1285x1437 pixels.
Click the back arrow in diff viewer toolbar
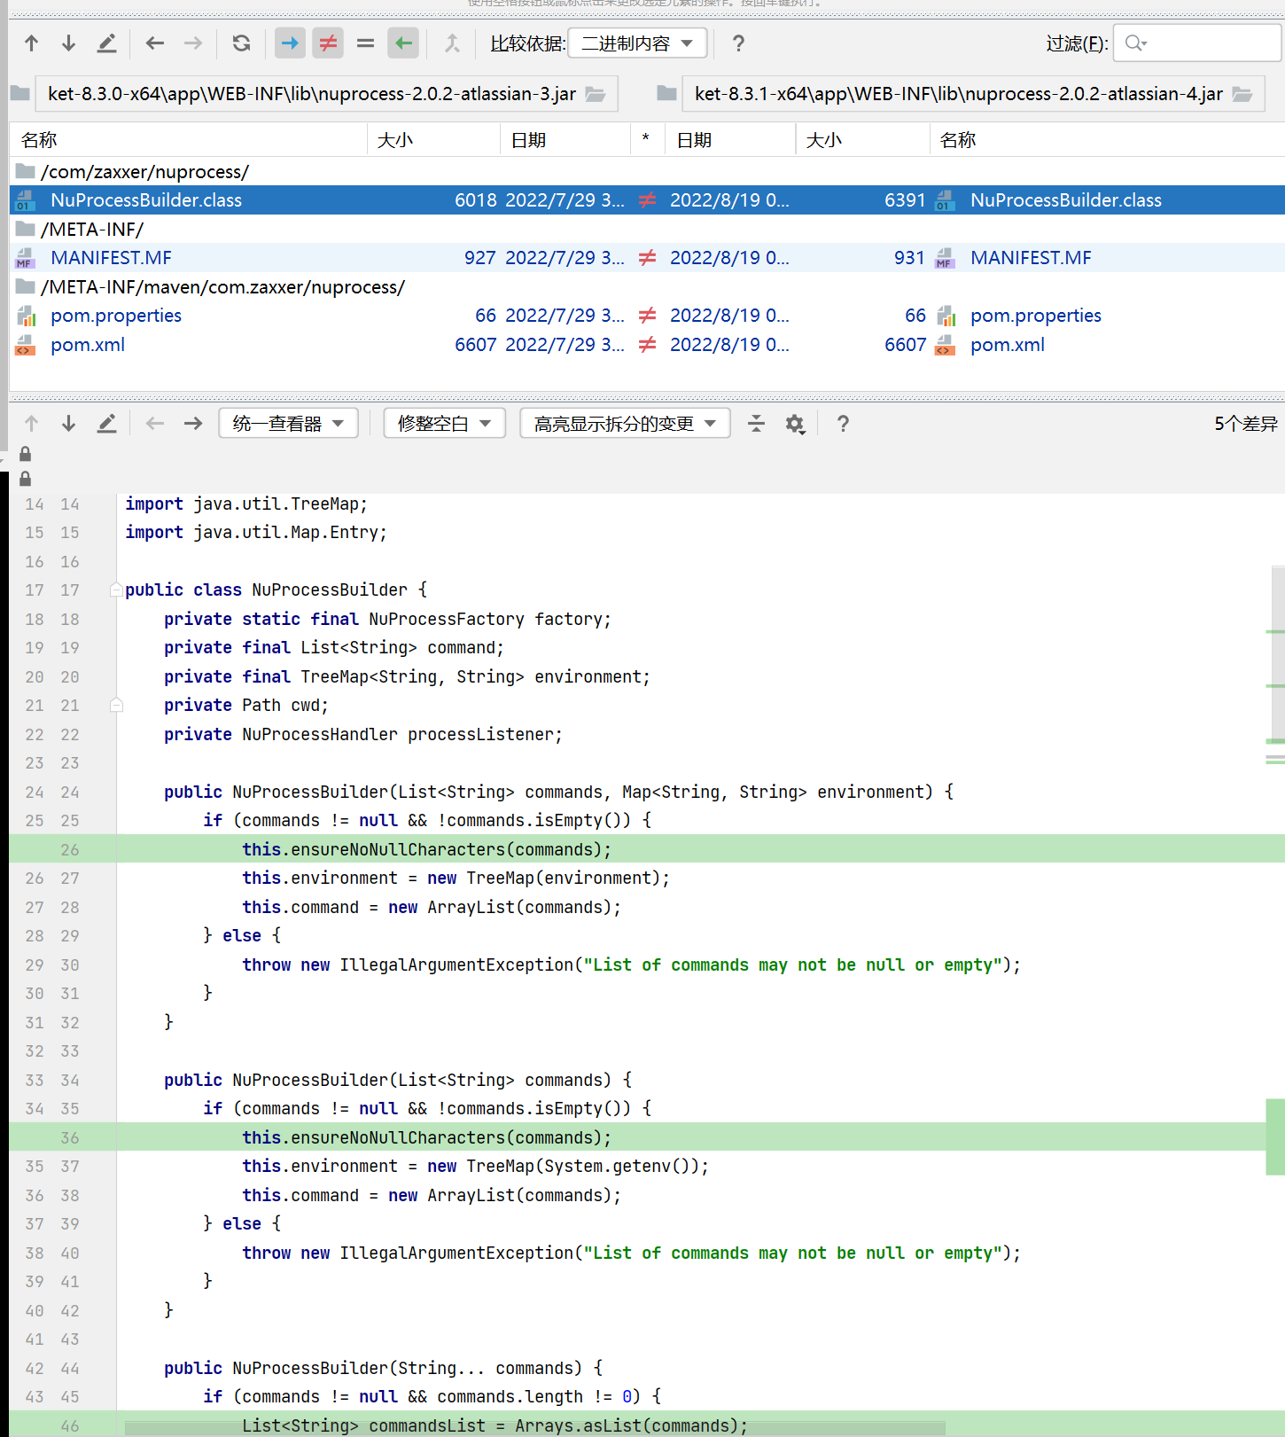coord(155,424)
